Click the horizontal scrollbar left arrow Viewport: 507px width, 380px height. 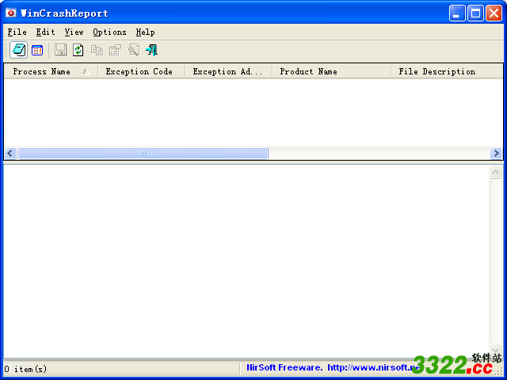click(x=10, y=153)
